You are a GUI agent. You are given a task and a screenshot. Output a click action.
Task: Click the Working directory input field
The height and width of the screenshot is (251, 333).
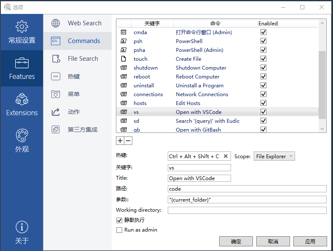(x=247, y=210)
